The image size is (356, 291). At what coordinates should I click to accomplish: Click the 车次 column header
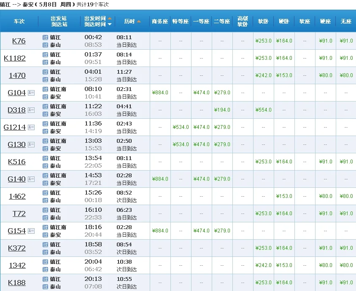pyautogui.click(x=19, y=21)
